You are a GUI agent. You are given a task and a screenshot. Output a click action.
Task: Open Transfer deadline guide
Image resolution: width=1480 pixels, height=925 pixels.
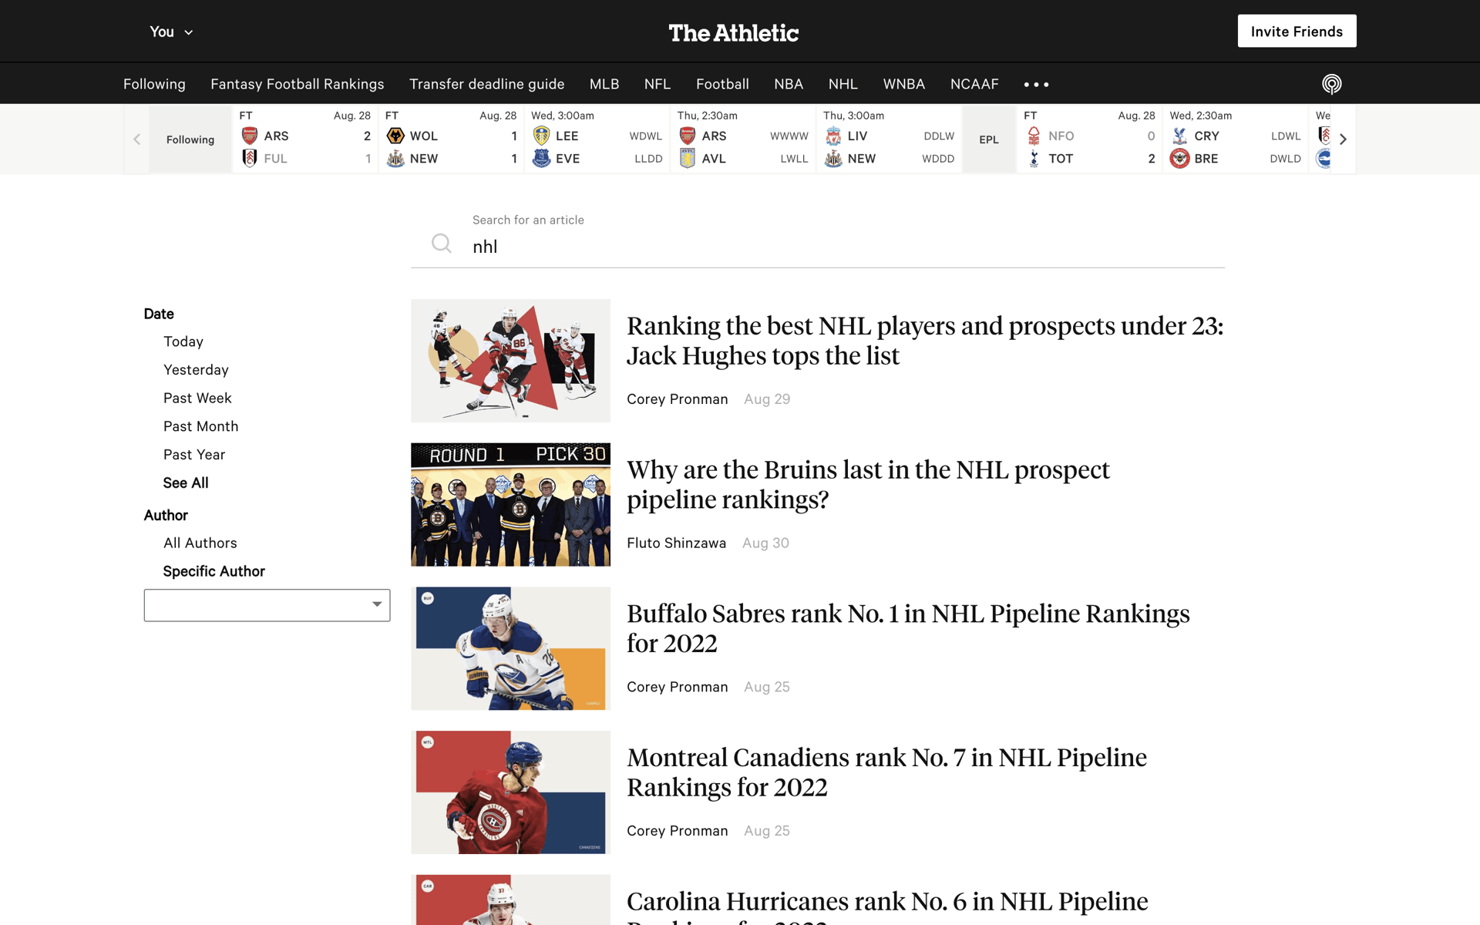point(487,84)
